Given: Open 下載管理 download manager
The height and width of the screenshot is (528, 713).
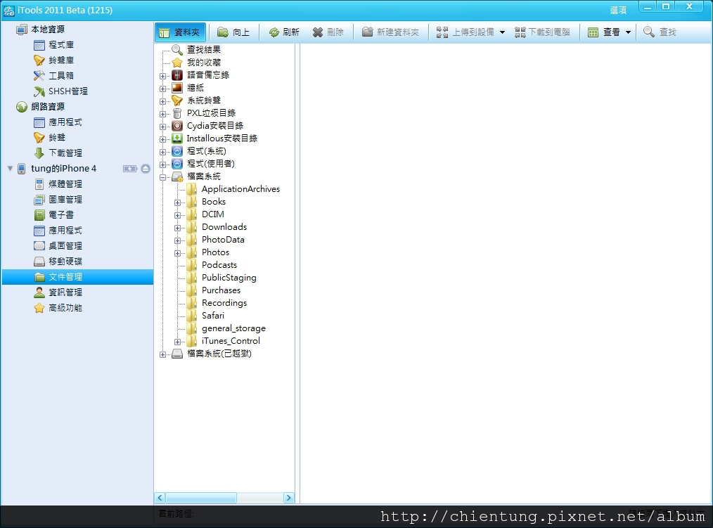Looking at the screenshot, I should (x=65, y=153).
